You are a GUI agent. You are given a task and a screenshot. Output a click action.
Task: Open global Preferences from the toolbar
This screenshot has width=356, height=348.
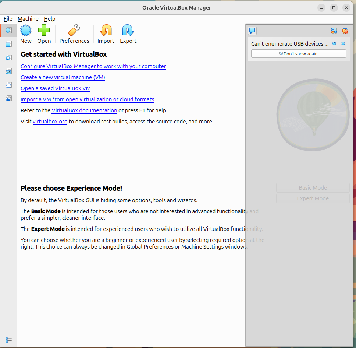[74, 30]
